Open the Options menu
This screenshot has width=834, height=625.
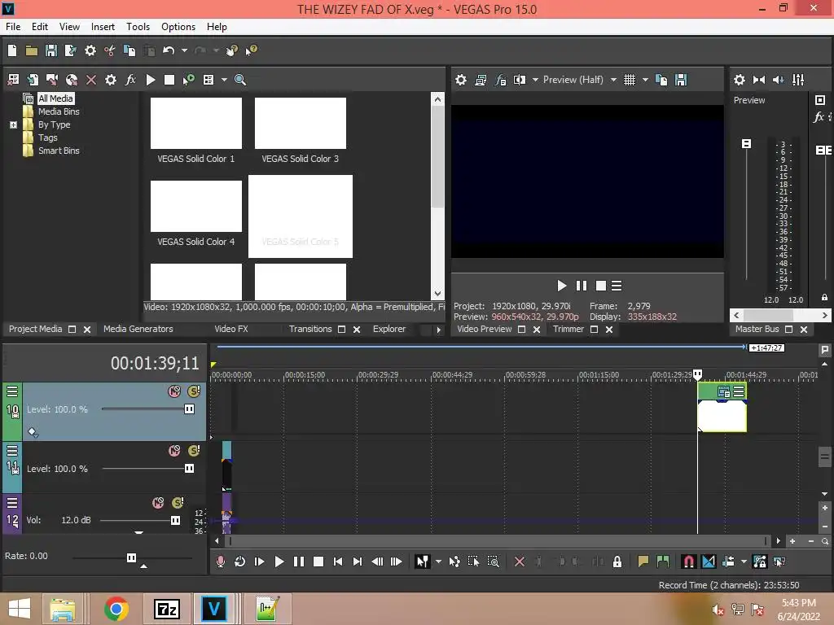(x=178, y=27)
